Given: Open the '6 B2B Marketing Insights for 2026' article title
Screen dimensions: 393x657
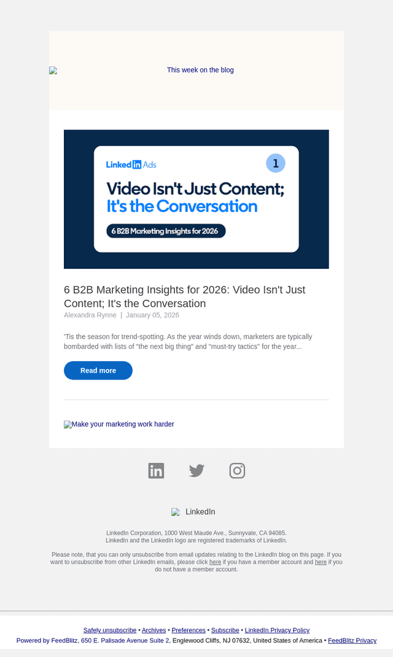Looking at the screenshot, I should click(184, 296).
